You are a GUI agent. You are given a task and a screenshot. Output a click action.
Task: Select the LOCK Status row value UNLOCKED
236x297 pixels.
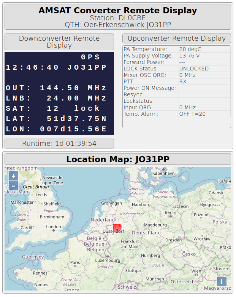[x=194, y=69]
